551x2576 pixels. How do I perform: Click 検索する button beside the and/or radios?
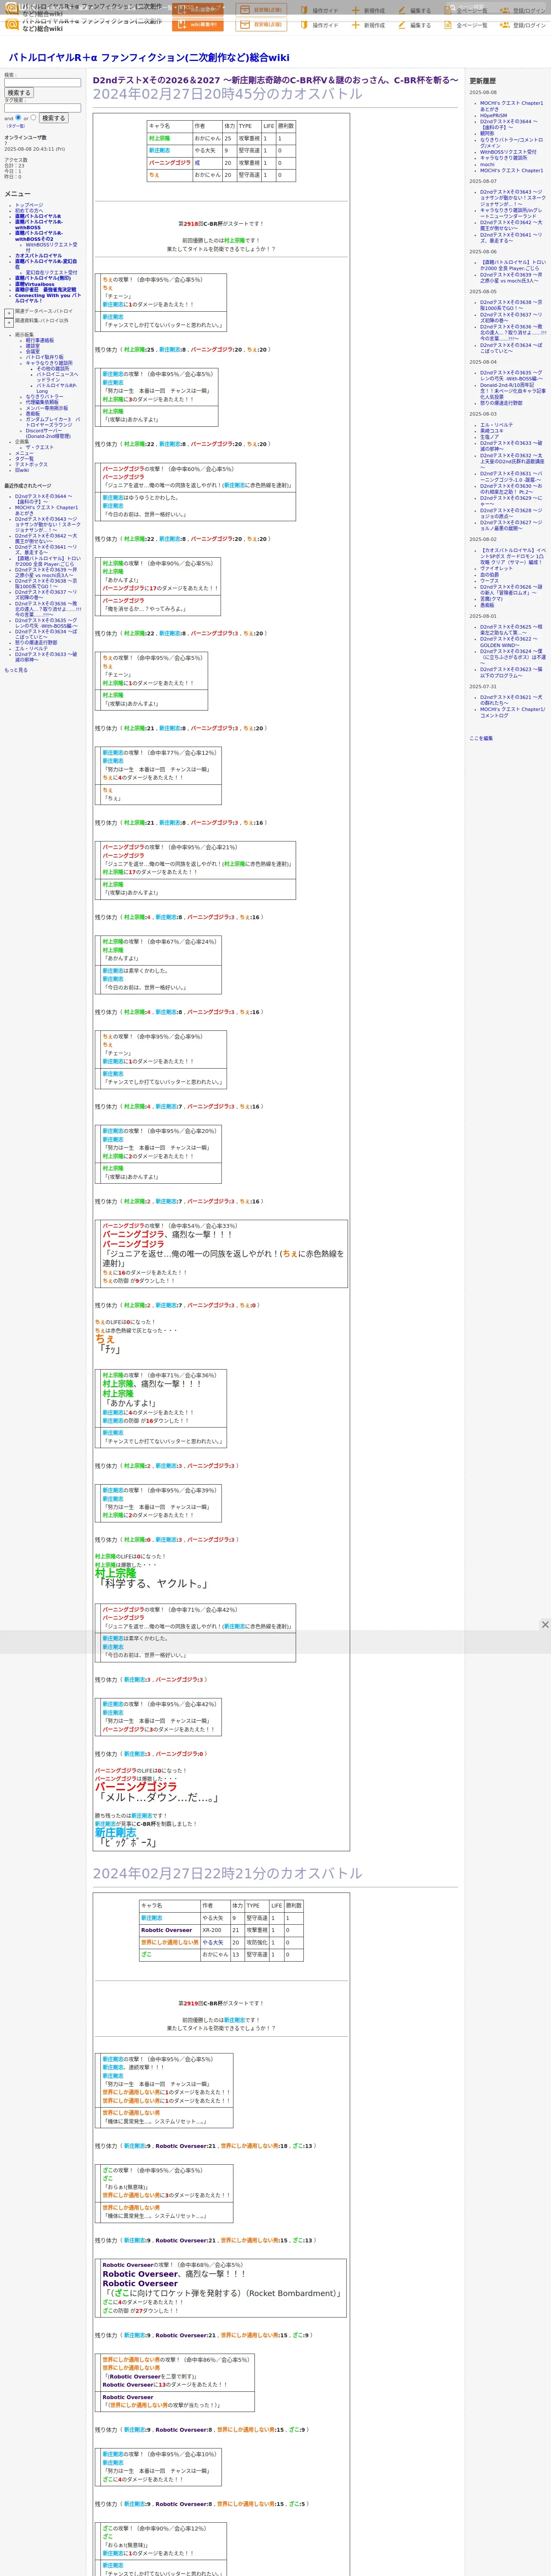click(x=53, y=118)
